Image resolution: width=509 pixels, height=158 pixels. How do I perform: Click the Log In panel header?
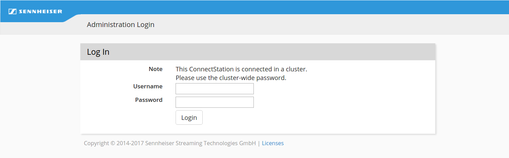tap(98, 52)
